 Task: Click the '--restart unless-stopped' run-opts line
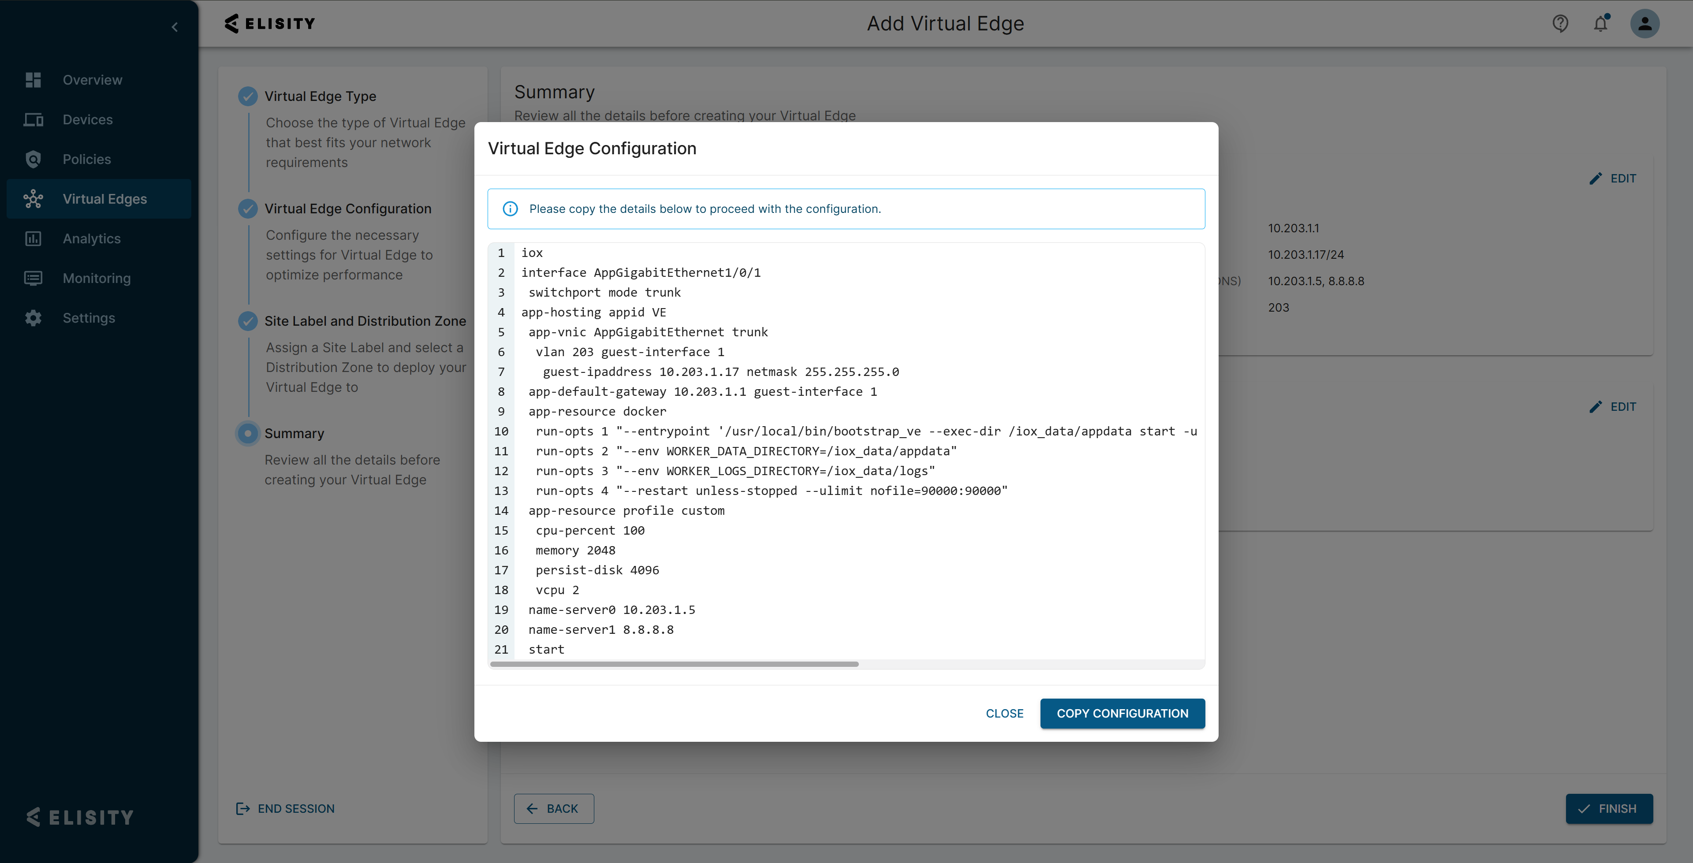click(x=772, y=491)
